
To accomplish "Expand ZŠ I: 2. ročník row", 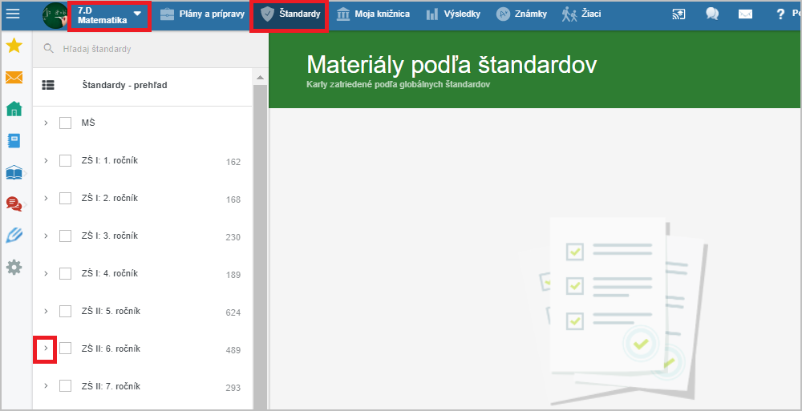I will [x=46, y=199].
